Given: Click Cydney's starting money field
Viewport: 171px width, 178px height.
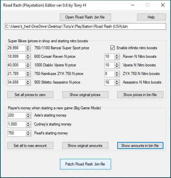Looking at the screenshot, I should (x=17, y=124).
